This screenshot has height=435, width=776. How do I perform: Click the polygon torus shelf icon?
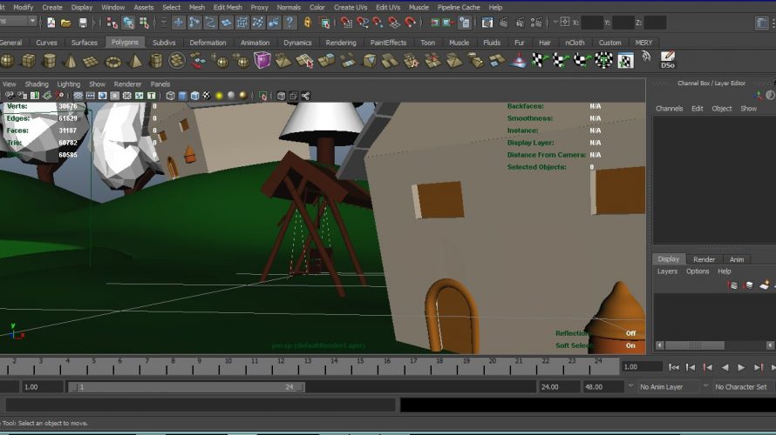113,61
